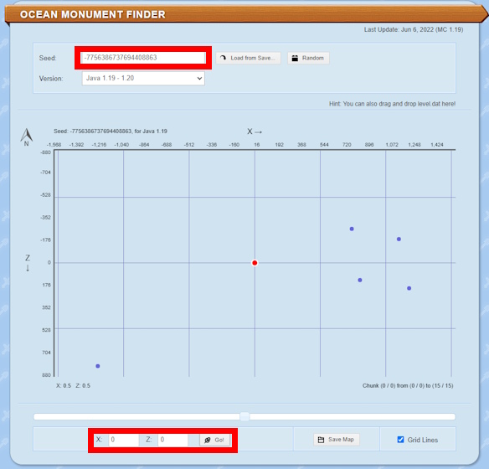Focus the Z coordinate input field
This screenshot has width=489, height=469.
click(x=172, y=440)
